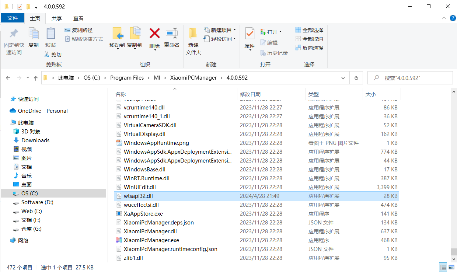This screenshot has height=272, width=457.
Task: Go up one folder level arrow
Action: point(36,78)
